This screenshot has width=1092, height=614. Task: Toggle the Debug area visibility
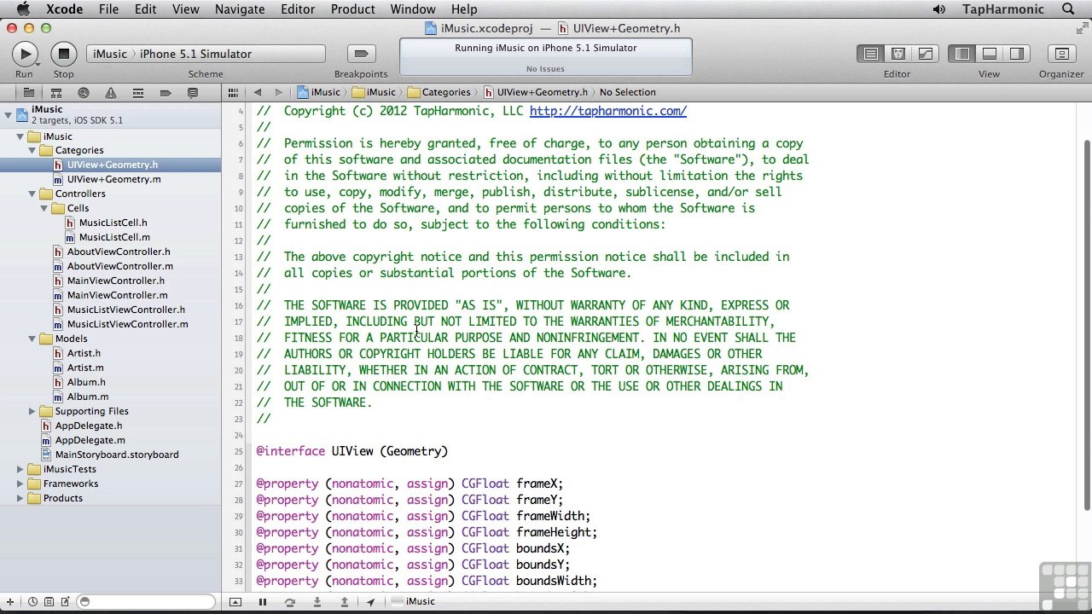click(990, 54)
